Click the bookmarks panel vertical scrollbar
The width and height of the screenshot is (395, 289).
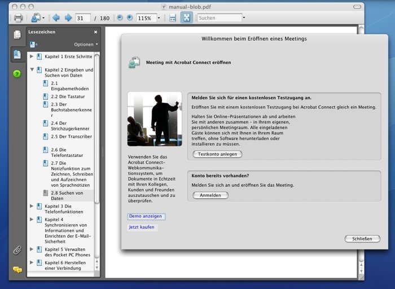96,129
